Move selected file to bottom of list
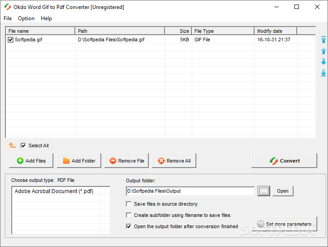The height and width of the screenshot is (247, 328). coord(324,73)
